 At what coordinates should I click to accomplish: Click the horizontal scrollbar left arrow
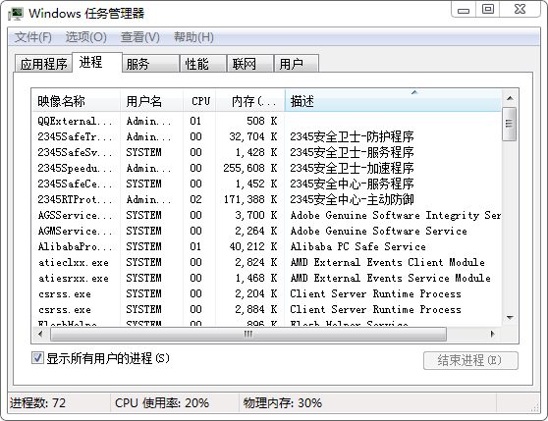point(40,334)
